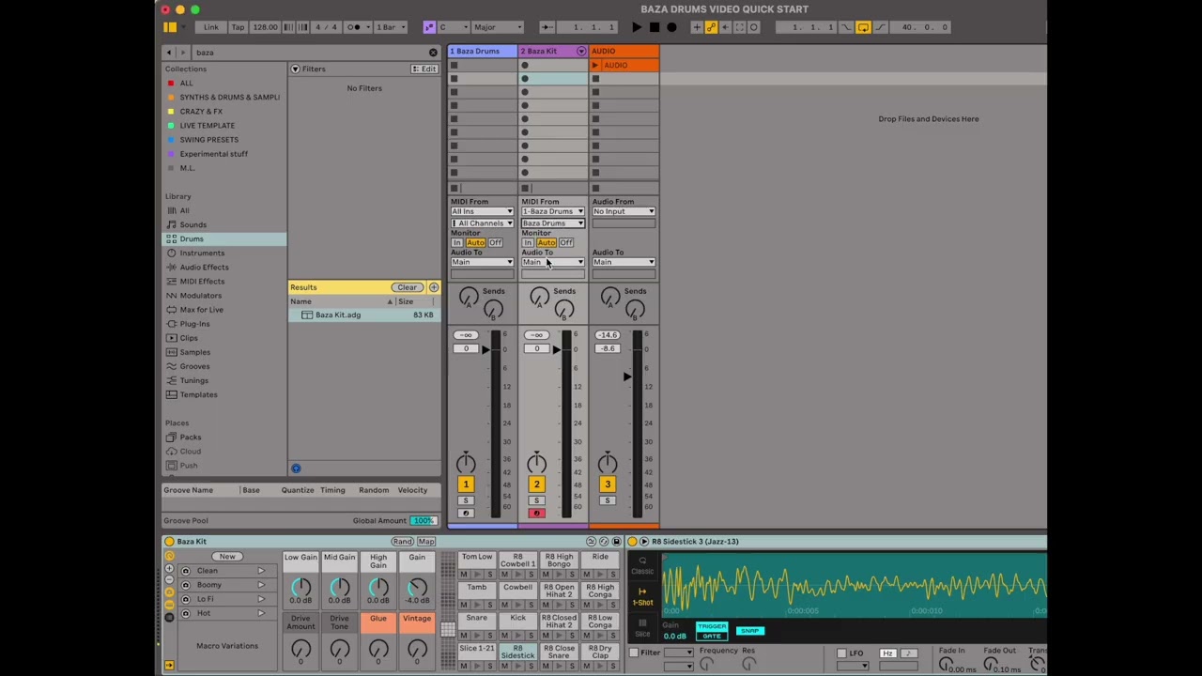Start playback with the transport Play button
The image size is (1202, 676).
click(x=637, y=27)
